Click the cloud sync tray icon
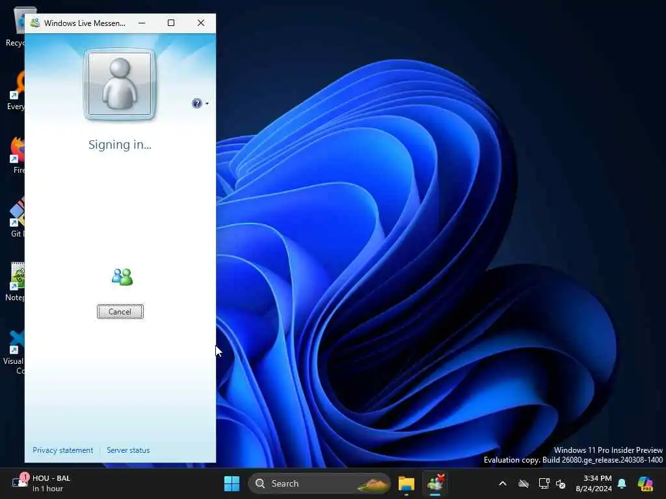This screenshot has height=499, width=666. (524, 483)
